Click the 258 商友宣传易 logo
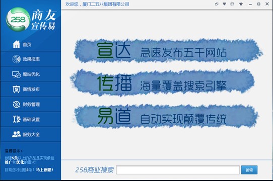 (x=31, y=20)
